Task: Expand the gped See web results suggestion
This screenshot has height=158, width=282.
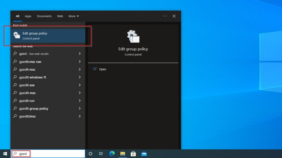Action: pyautogui.click(x=80, y=54)
